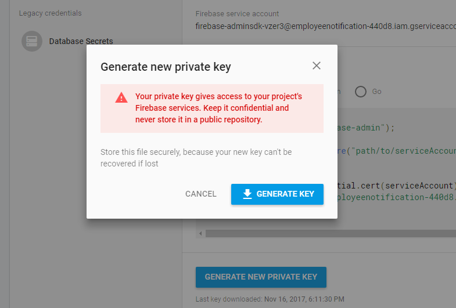Cancel the private key generation
This screenshot has width=456, height=308.
point(200,194)
